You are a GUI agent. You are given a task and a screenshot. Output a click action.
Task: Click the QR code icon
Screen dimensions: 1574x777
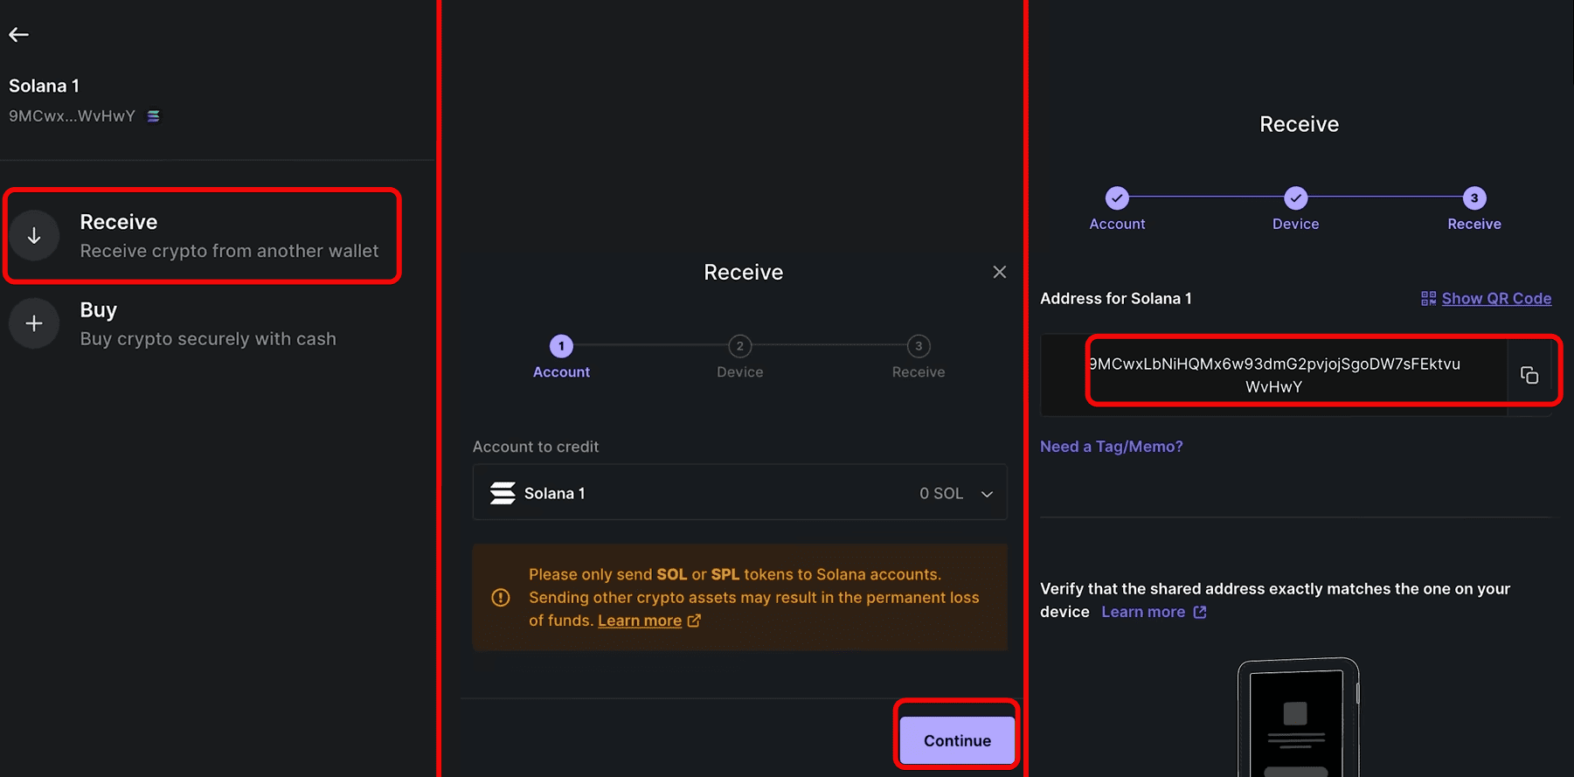coord(1429,299)
